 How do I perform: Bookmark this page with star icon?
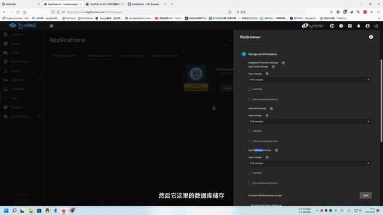point(230,12)
